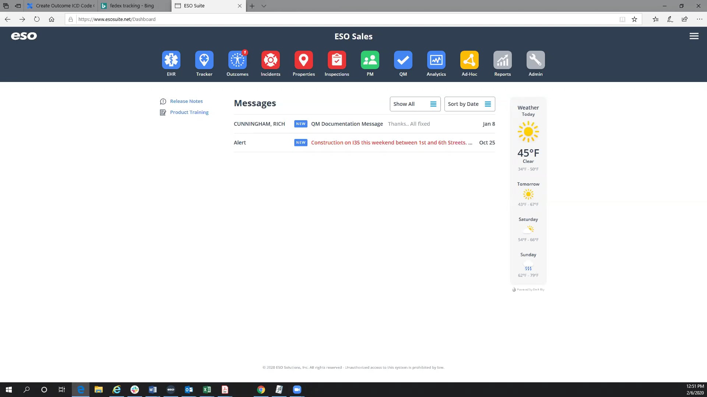
Task: Go back in browser history
Action: pos(8,19)
